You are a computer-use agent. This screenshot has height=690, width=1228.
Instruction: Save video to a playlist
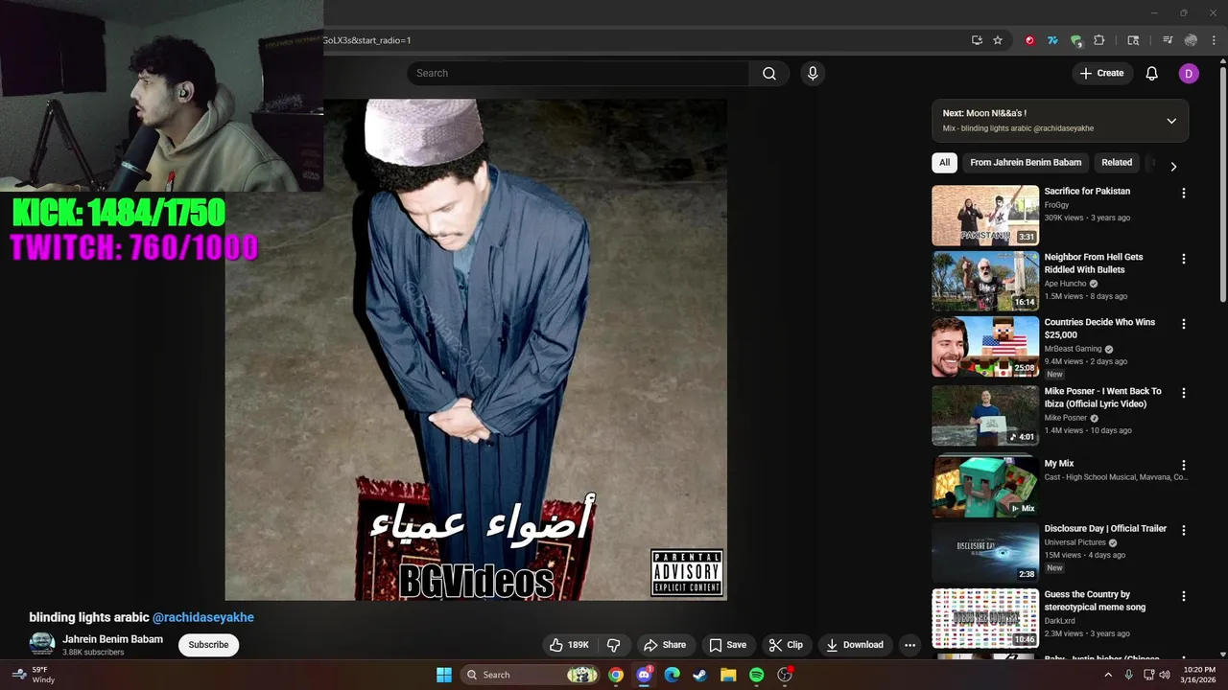tap(727, 645)
